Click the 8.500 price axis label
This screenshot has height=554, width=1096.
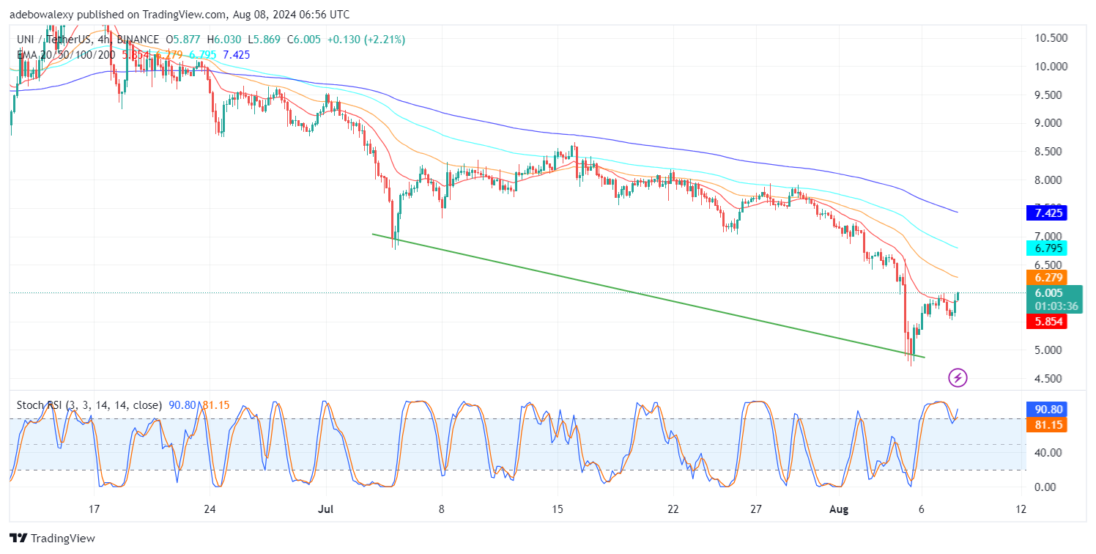1049,152
